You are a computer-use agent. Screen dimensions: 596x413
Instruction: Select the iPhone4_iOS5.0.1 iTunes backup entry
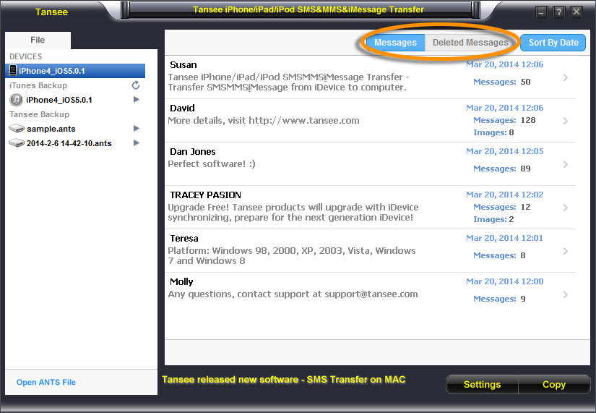coord(59,100)
